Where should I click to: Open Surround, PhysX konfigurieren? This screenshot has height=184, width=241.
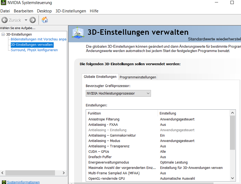(34, 50)
